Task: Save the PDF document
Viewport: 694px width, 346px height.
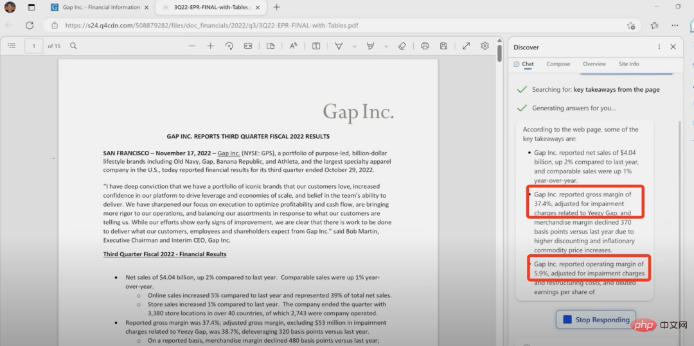Action: (x=443, y=46)
